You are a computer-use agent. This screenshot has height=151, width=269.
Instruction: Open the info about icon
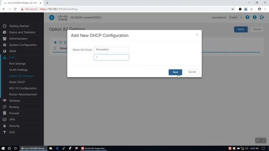click(255, 17)
